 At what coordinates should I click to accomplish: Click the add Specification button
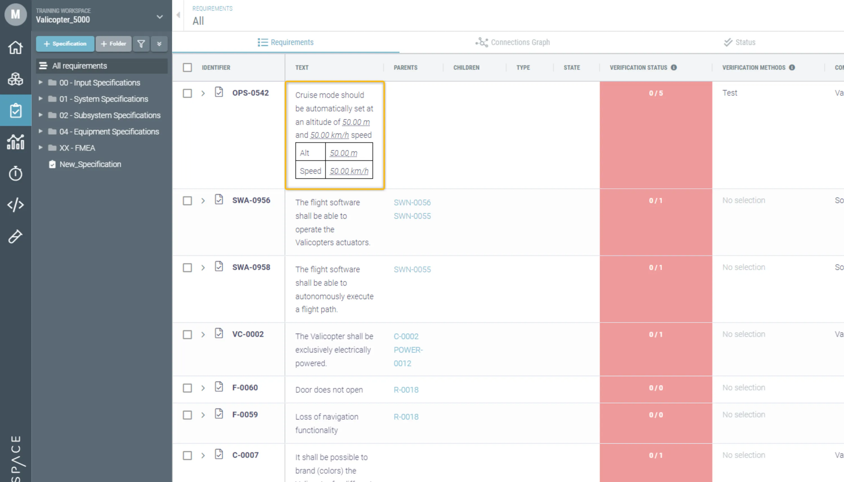coord(65,44)
